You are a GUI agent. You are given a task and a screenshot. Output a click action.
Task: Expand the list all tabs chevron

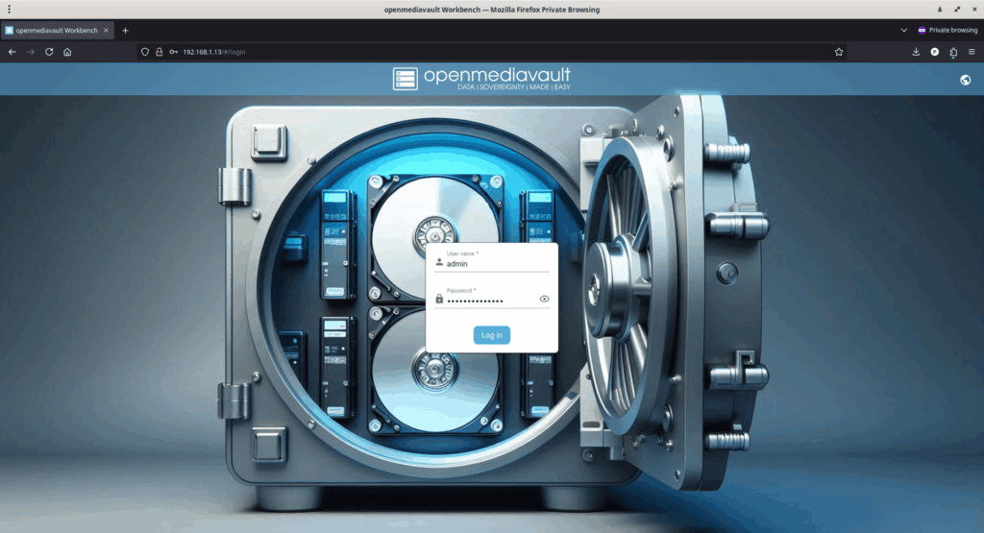pyautogui.click(x=903, y=30)
